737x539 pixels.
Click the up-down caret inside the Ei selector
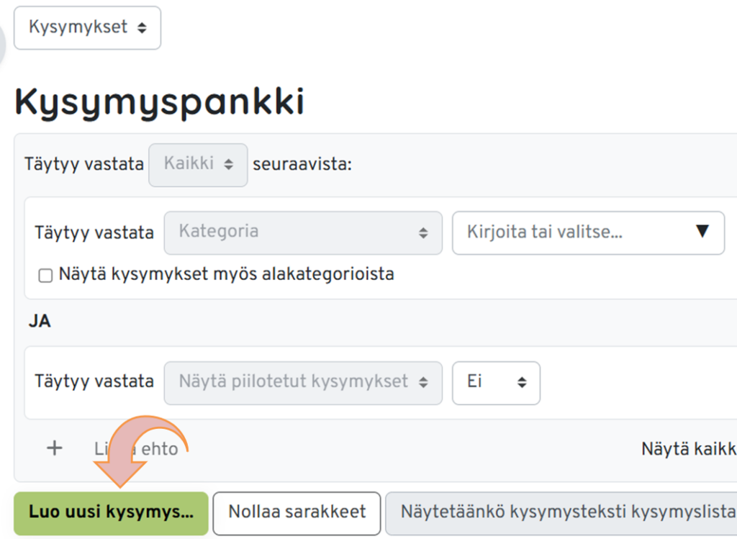coord(522,382)
